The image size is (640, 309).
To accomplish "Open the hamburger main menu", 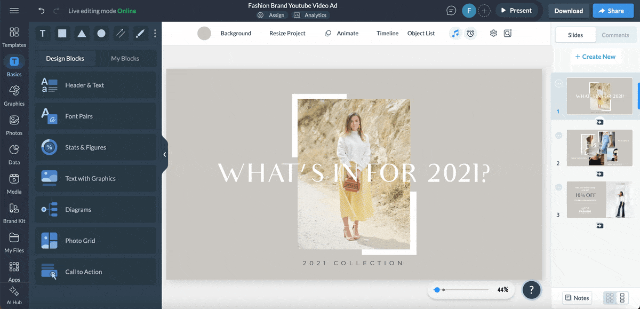I will (14, 11).
